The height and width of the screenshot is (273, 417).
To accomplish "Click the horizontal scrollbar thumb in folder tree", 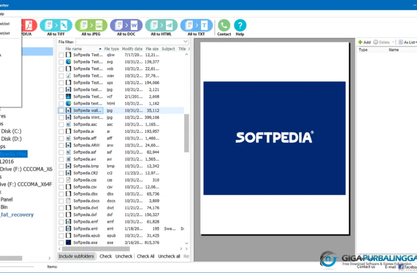I will pos(11,258).
